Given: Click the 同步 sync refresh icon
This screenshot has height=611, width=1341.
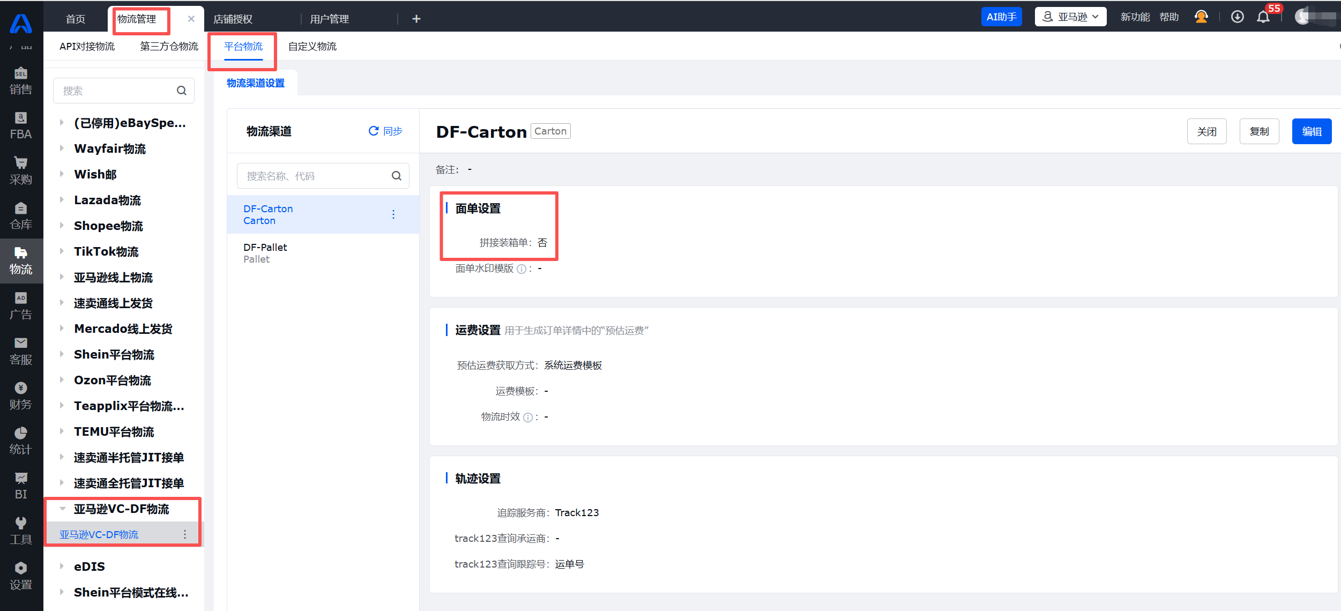Looking at the screenshot, I should 374,131.
